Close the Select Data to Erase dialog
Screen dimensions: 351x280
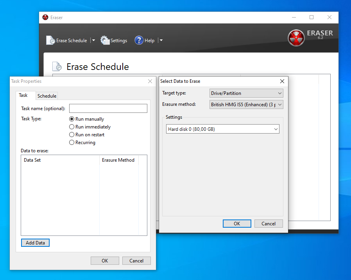tap(282, 81)
